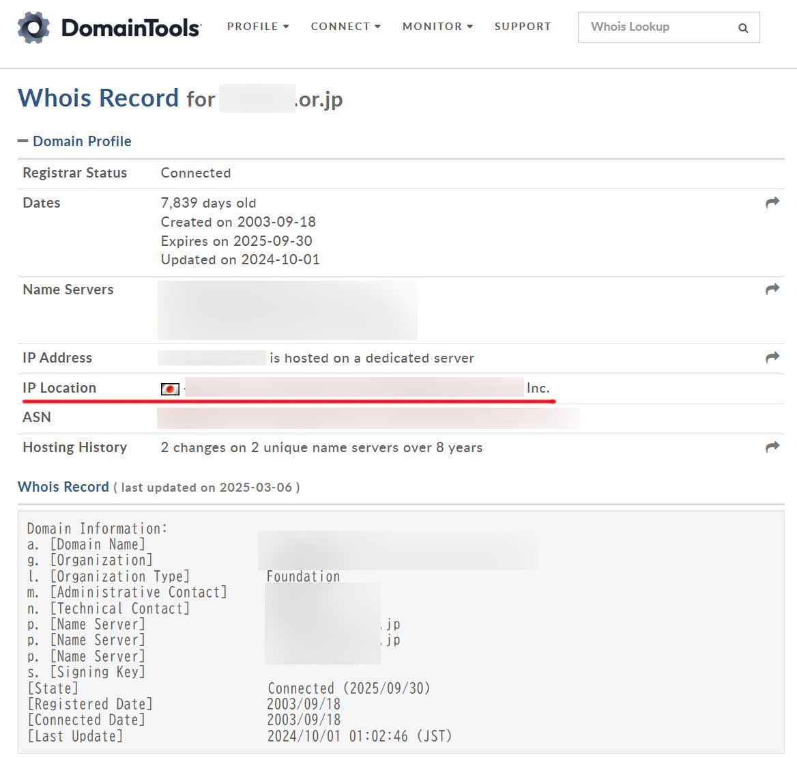Click the 'Dates' row label

tap(41, 203)
